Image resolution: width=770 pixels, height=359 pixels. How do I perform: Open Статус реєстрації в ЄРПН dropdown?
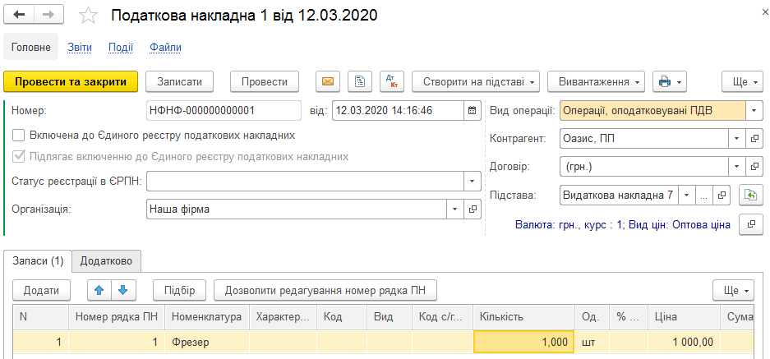pyautogui.click(x=472, y=182)
